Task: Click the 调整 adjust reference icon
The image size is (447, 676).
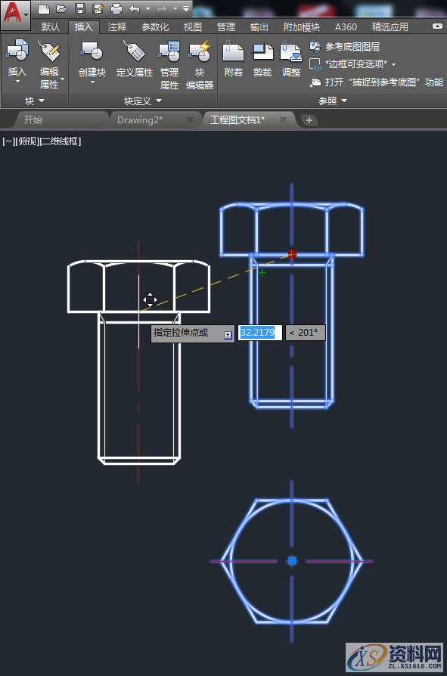Action: [x=291, y=51]
